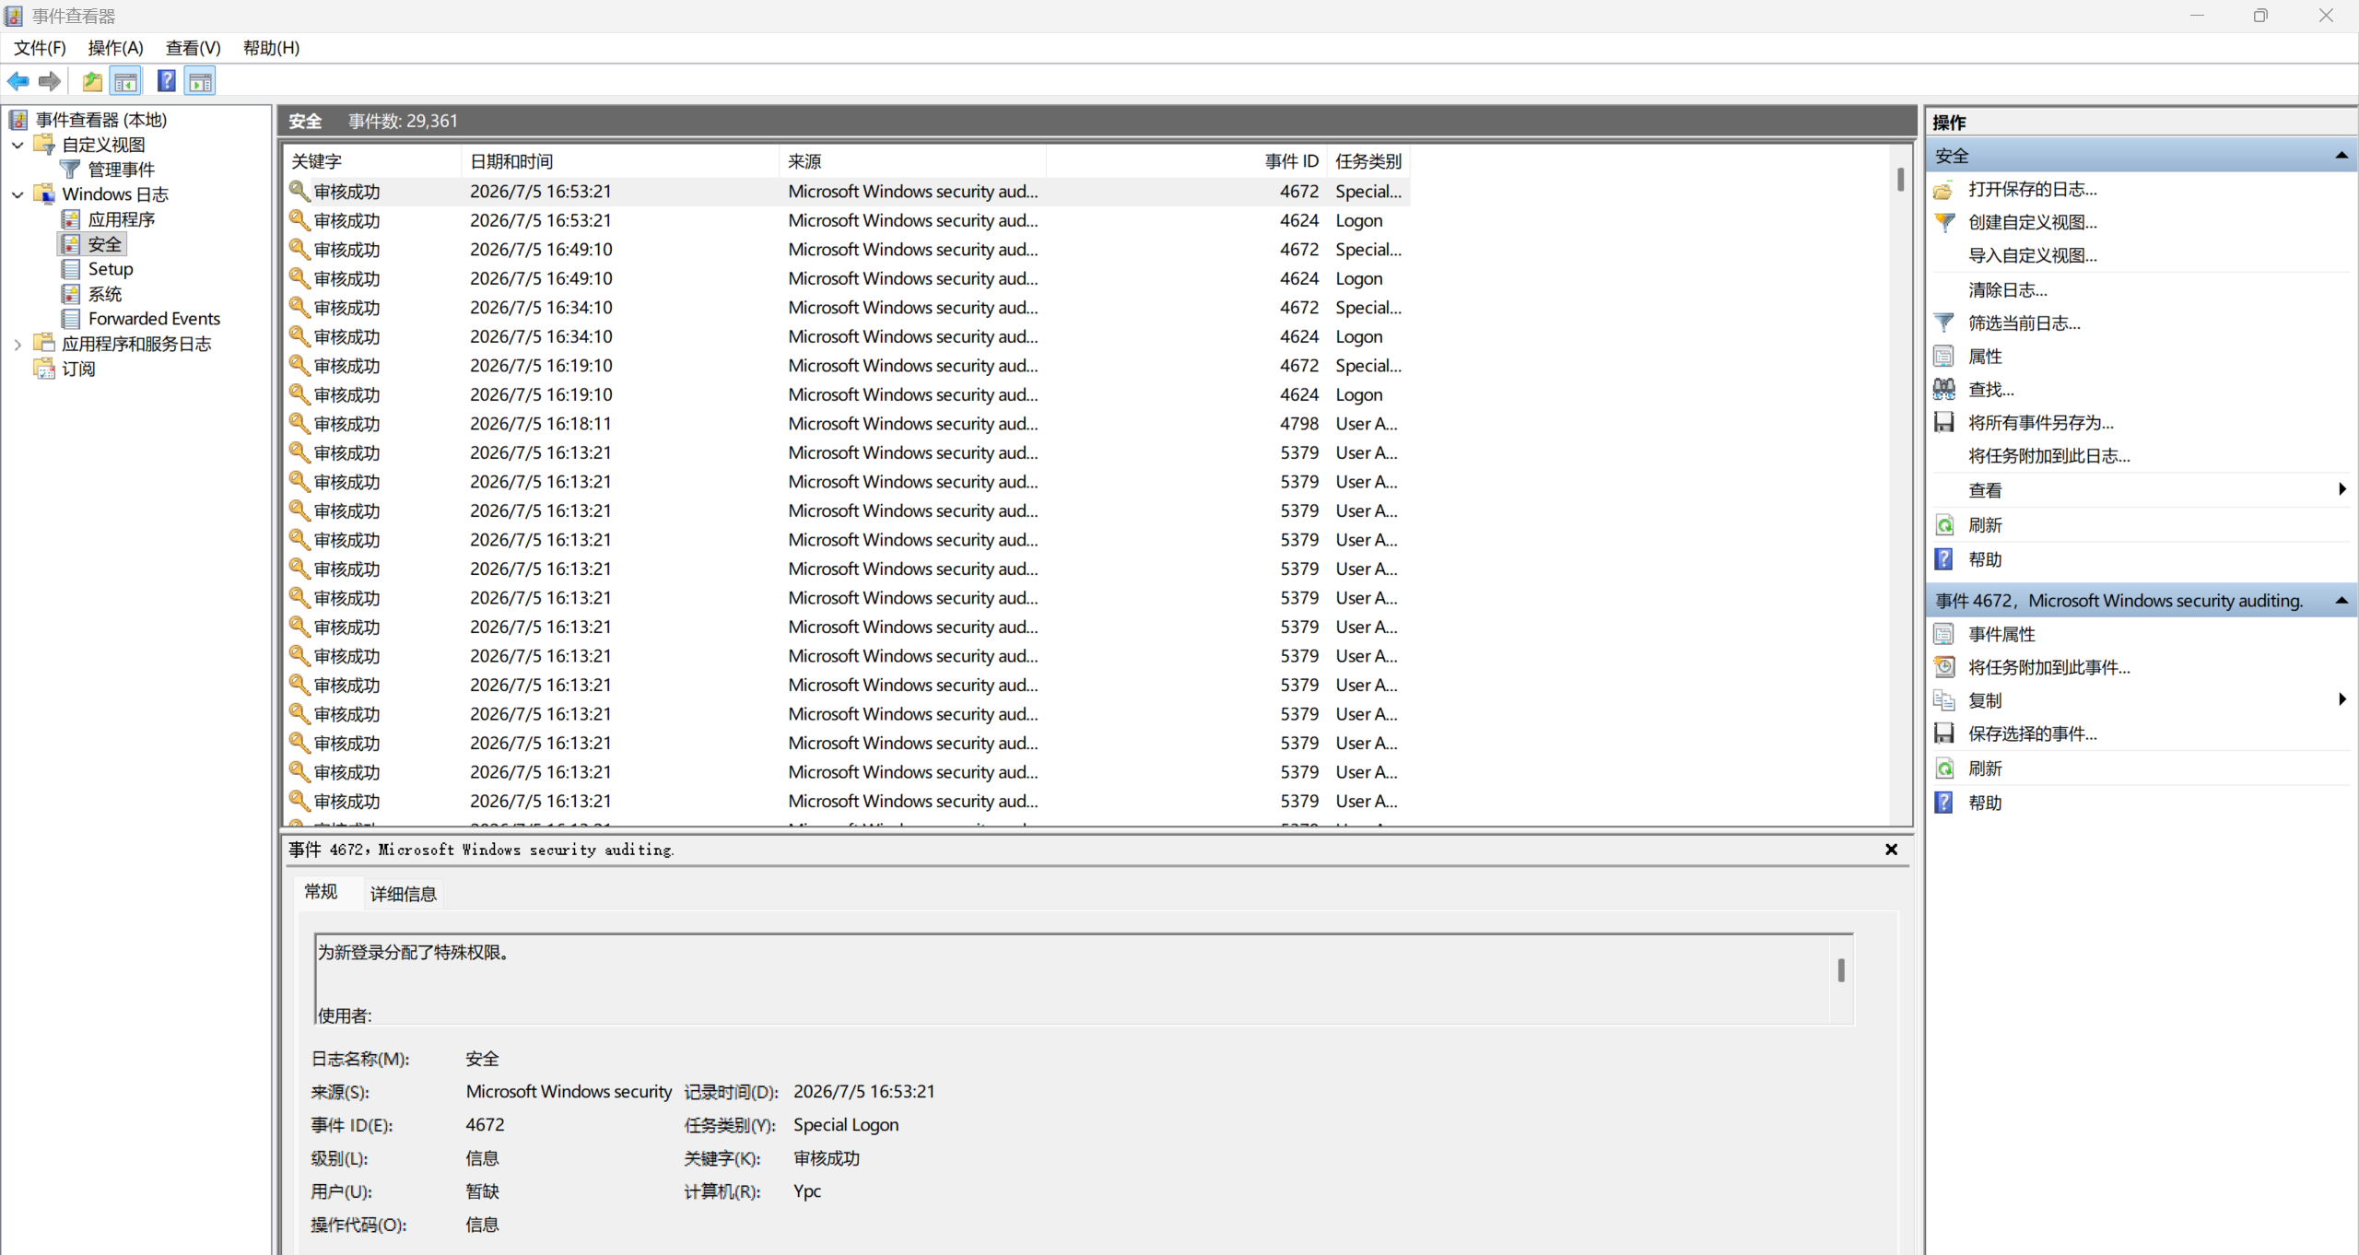This screenshot has width=2359, height=1255.
Task: Click 将所有事件另存为 save action
Action: pos(2040,422)
